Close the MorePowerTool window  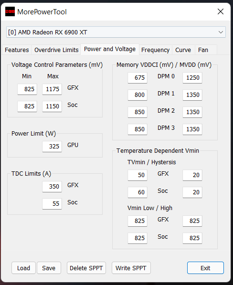tap(221, 11)
